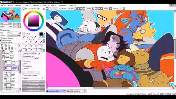Switch to Undertale_Offline document tab
176x99 pixels.
[56, 91]
